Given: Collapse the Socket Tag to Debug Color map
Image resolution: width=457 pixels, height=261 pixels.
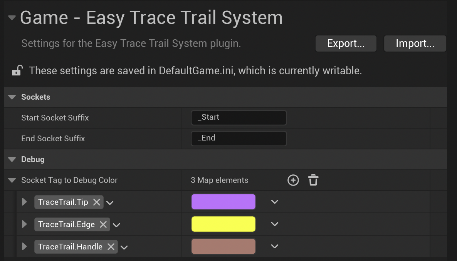Looking at the screenshot, I should coord(12,180).
